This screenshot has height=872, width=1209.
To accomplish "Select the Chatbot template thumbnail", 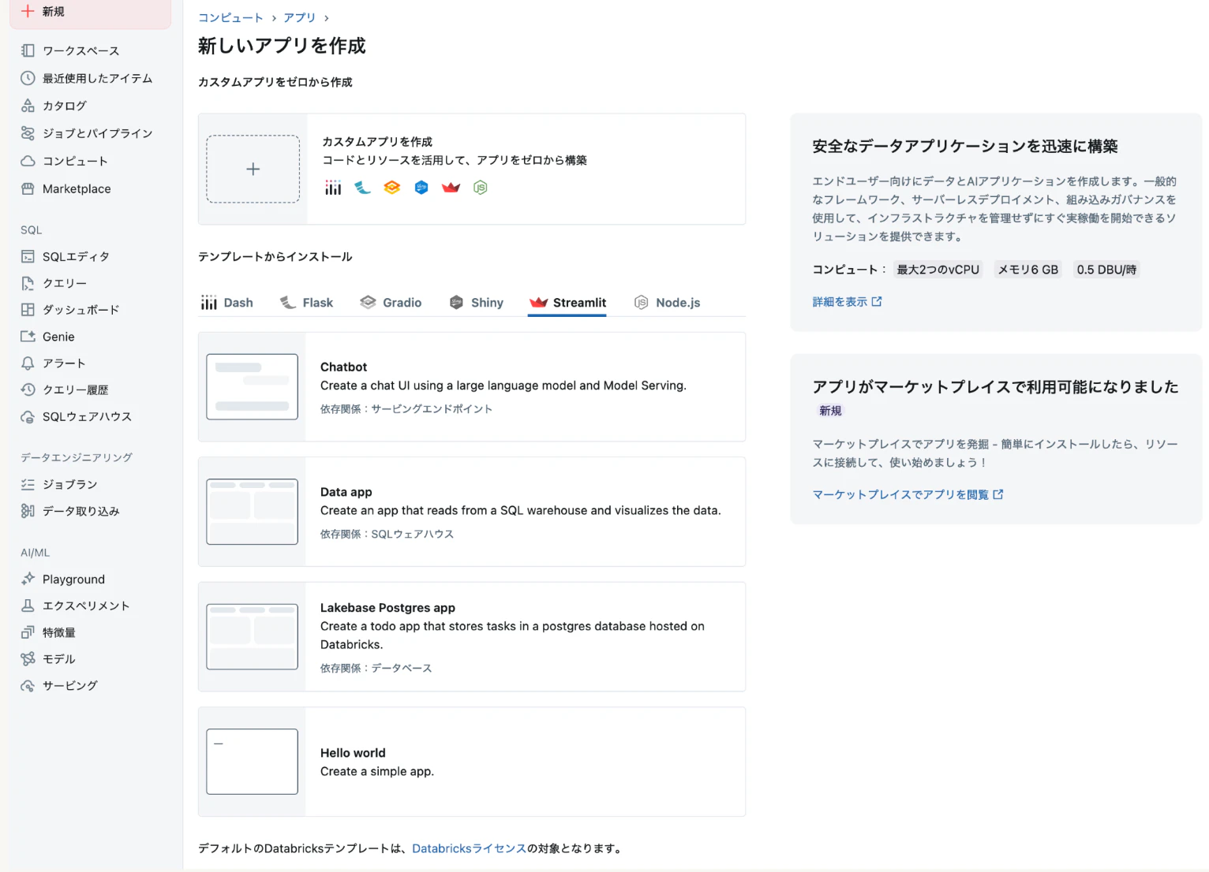I will 252,386.
